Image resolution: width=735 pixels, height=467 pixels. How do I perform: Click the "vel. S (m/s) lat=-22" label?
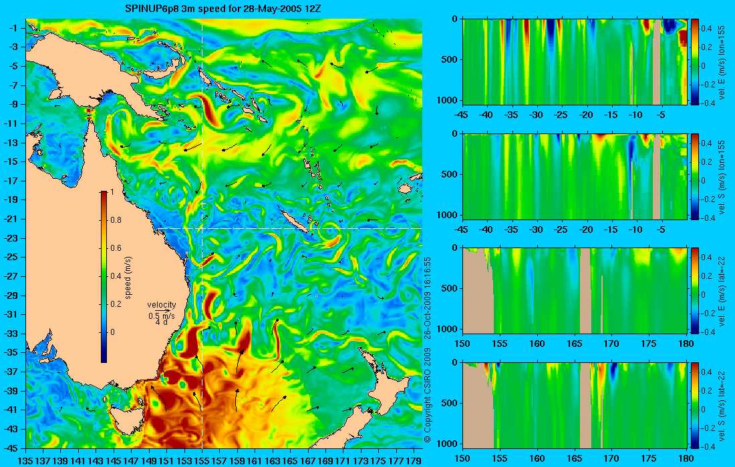(x=722, y=406)
